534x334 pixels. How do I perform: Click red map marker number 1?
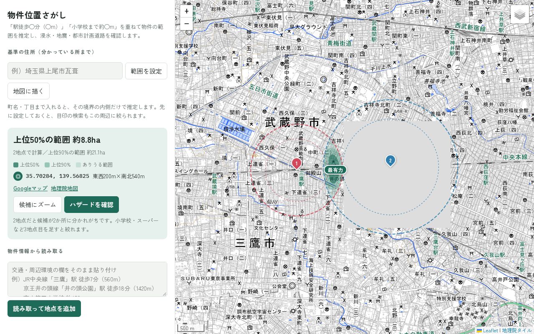[x=297, y=163]
